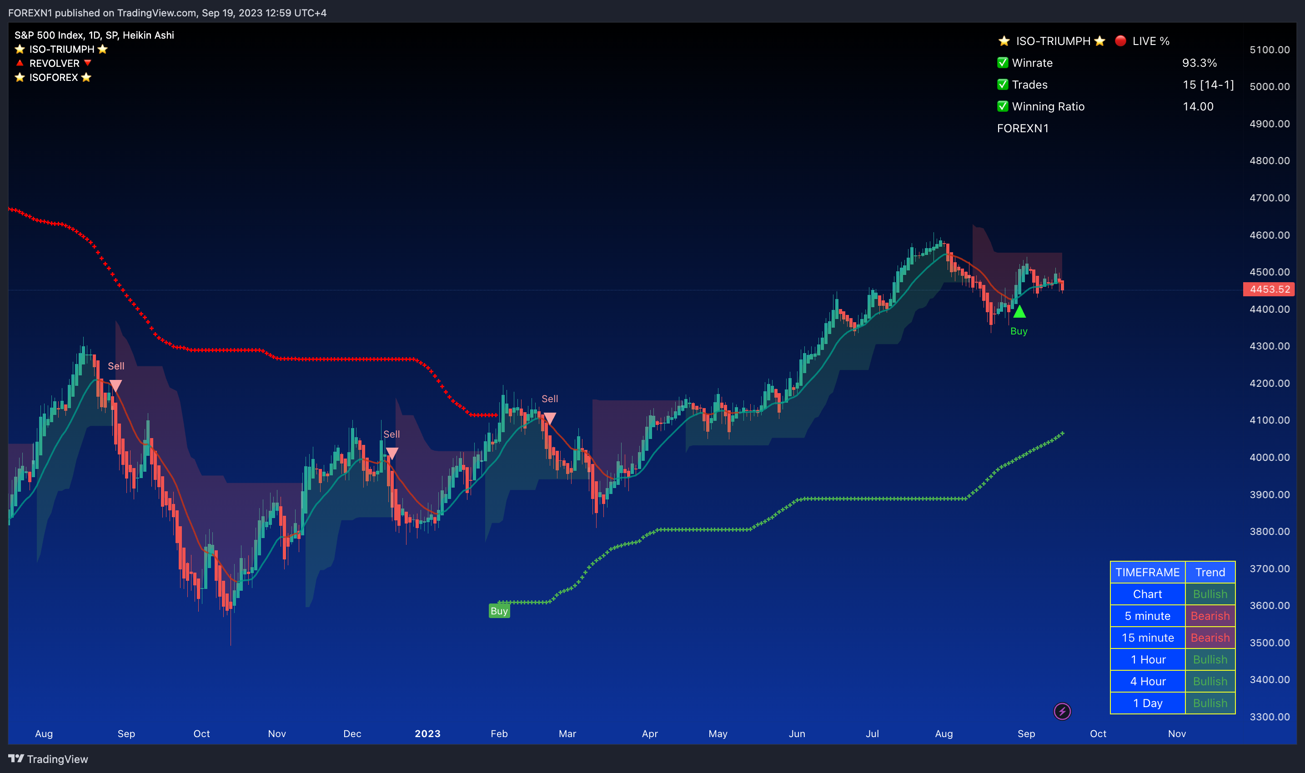Click the green checkmark beside Winrate

pyautogui.click(x=1003, y=63)
